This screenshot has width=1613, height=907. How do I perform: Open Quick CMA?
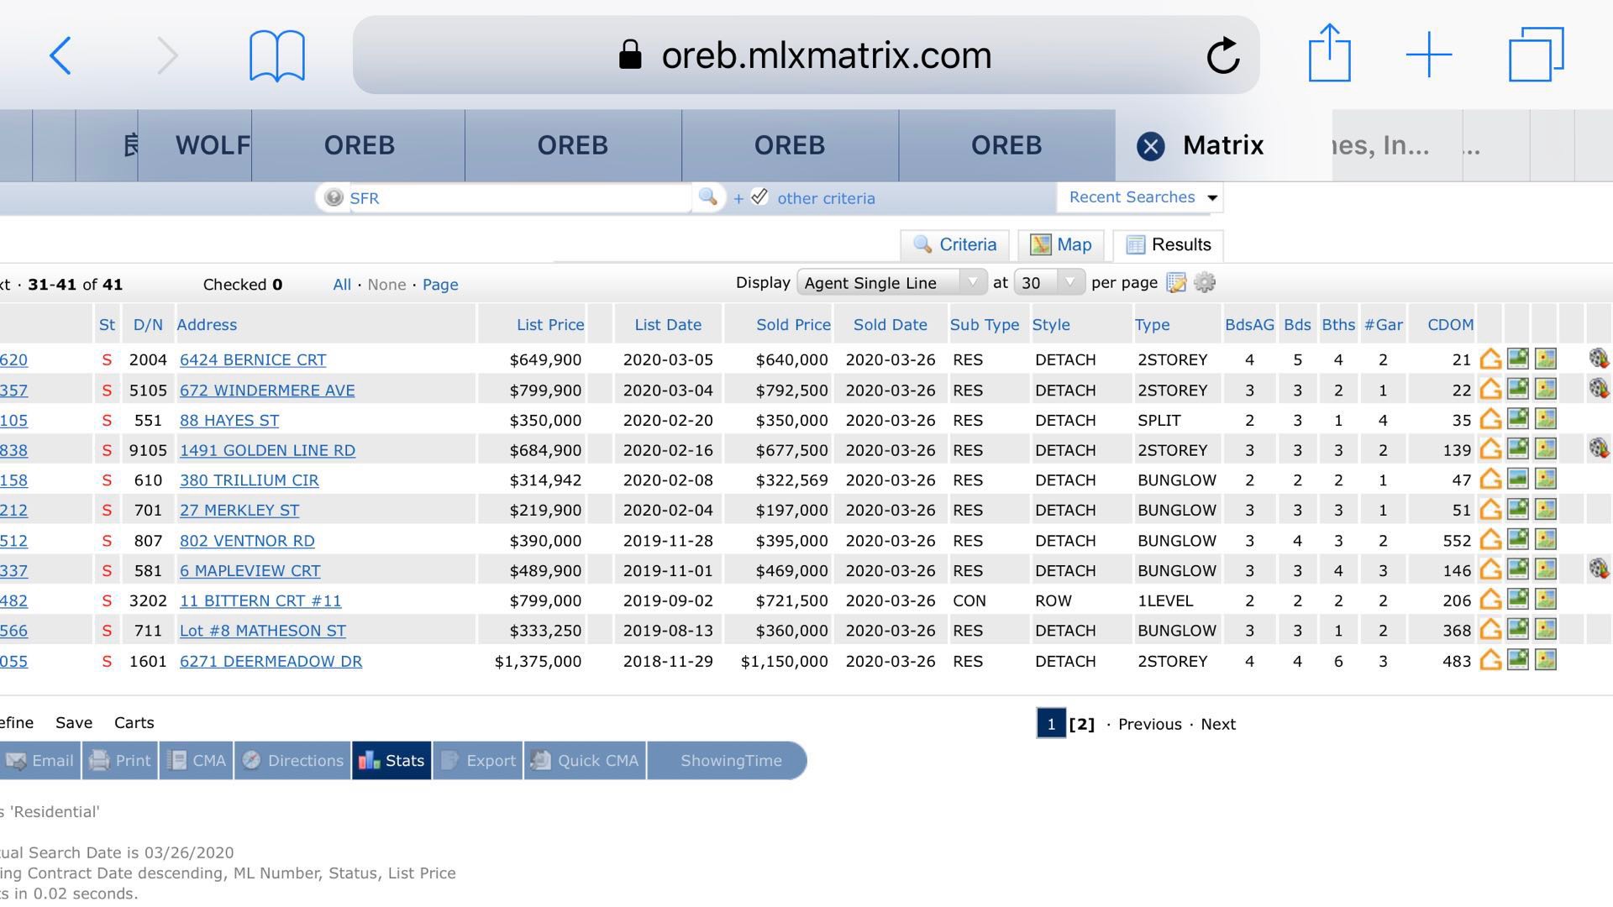585,760
